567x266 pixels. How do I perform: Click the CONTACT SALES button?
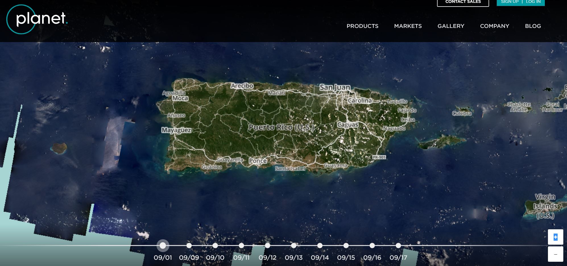click(x=463, y=2)
